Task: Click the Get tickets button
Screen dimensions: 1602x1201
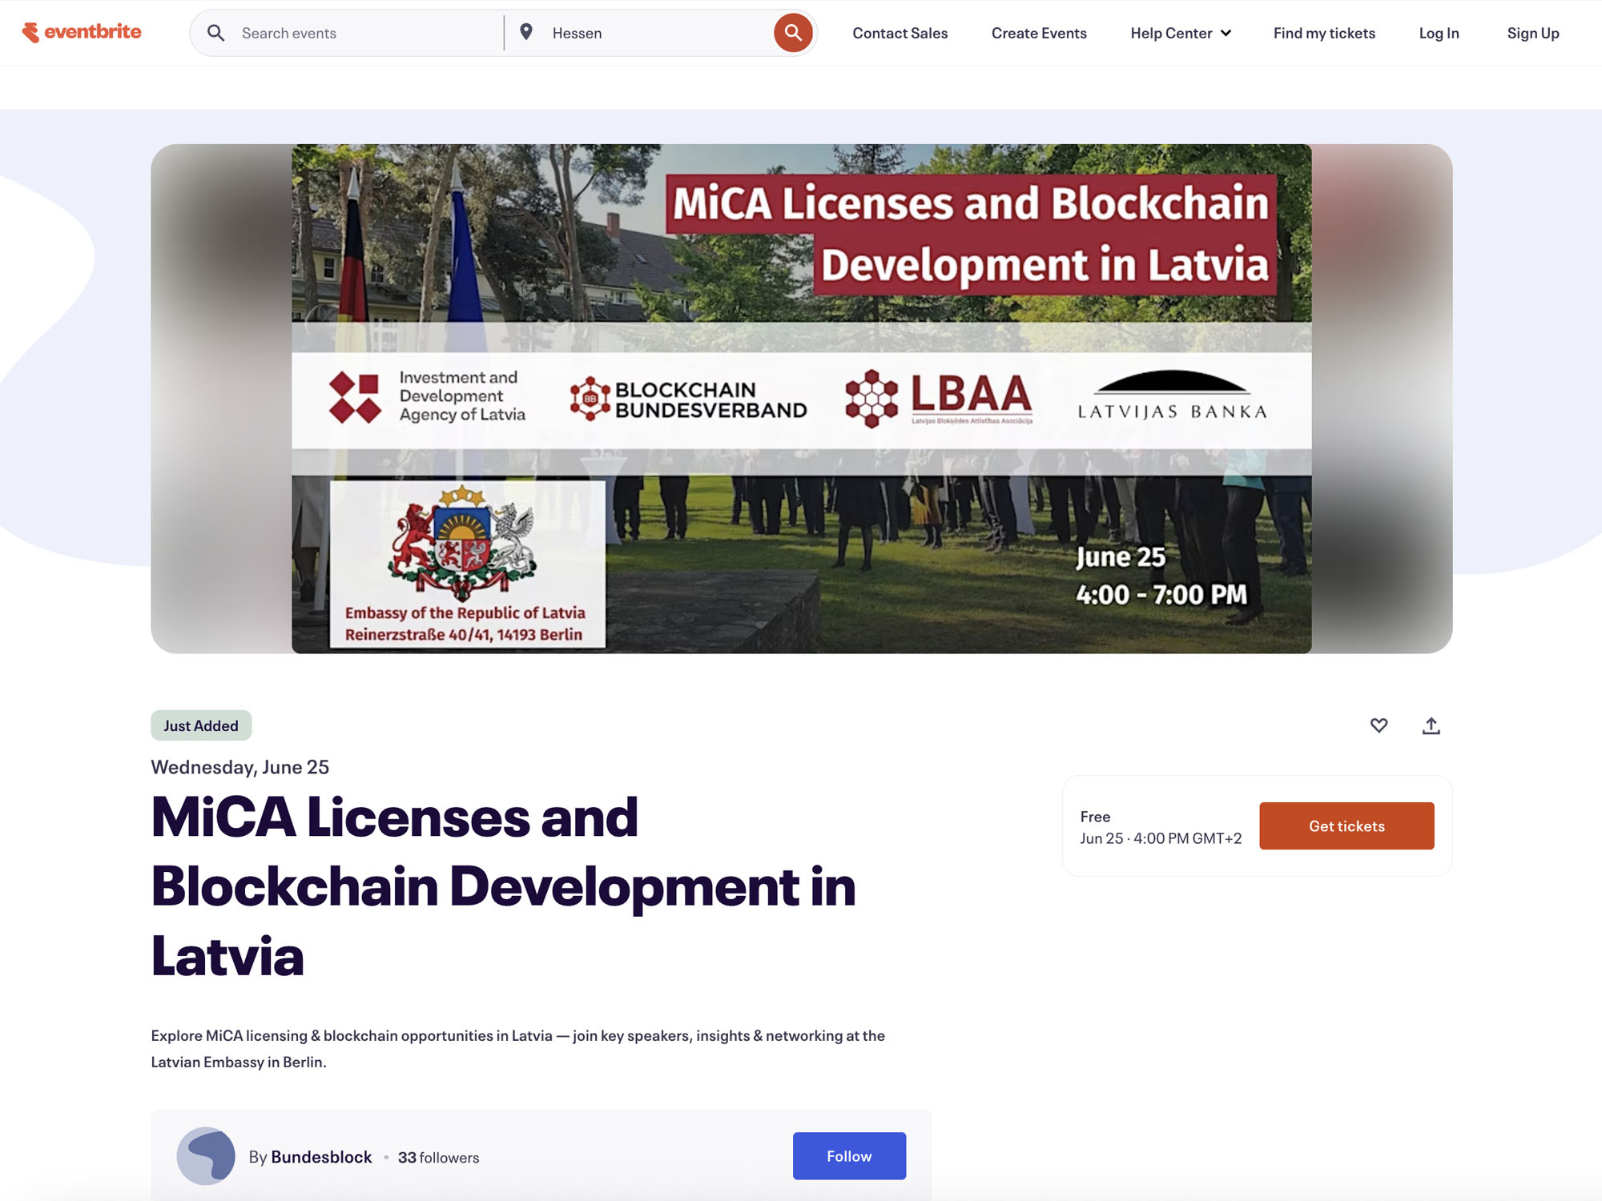Action: [1346, 825]
